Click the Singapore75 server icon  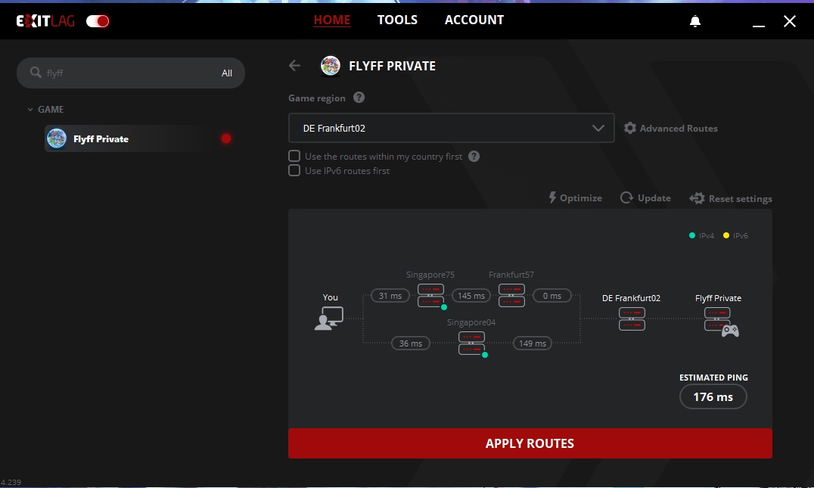(431, 296)
